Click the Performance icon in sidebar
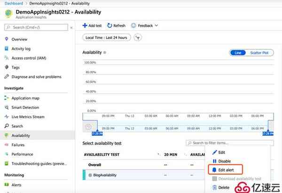 pos(7,154)
